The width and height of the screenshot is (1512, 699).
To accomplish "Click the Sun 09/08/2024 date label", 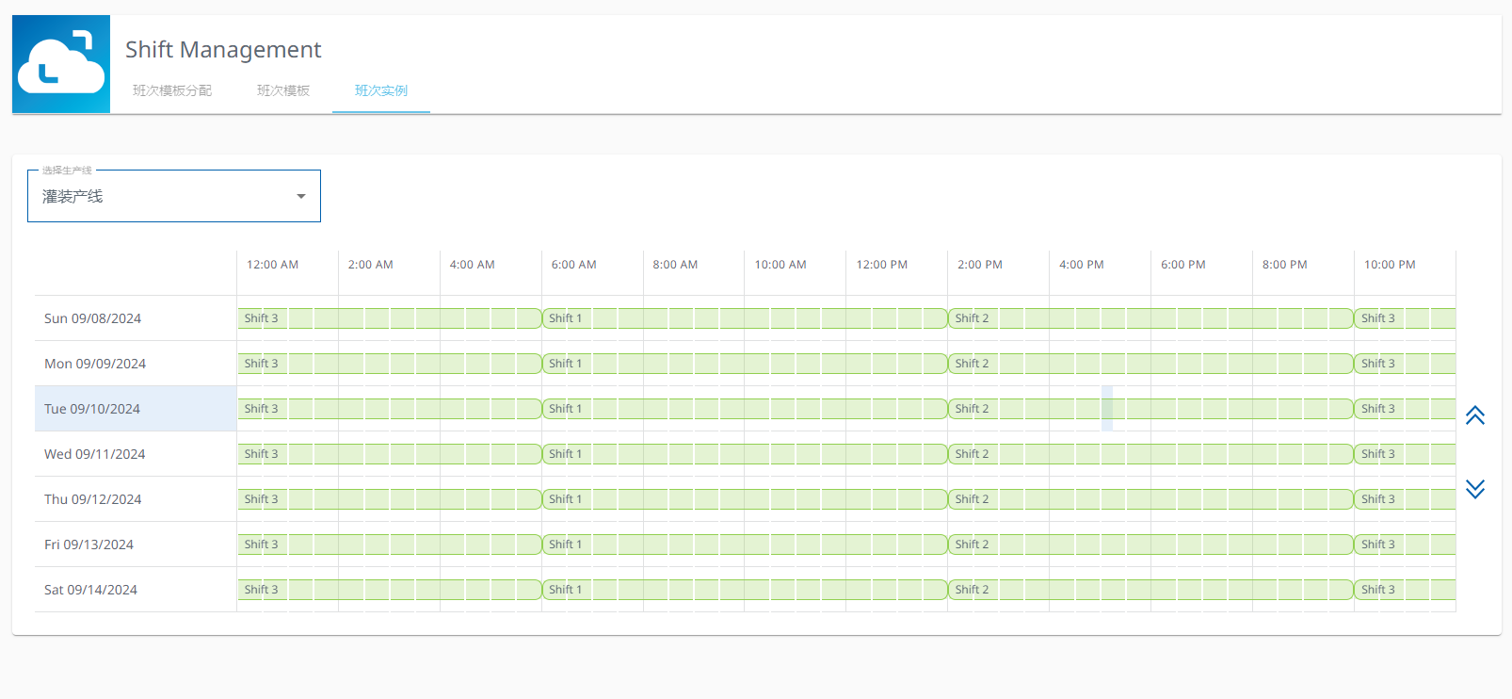I will tap(92, 318).
